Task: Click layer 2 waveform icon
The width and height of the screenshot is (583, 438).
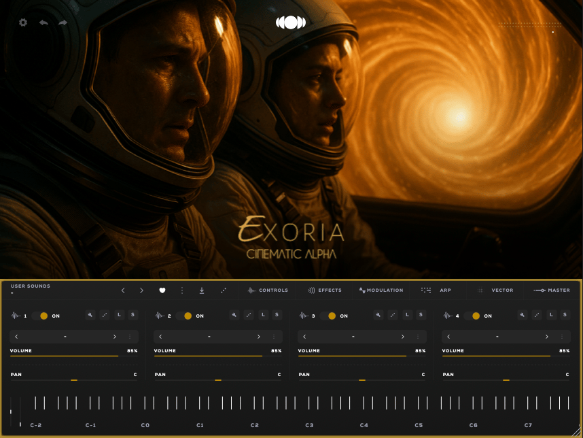Action: point(160,316)
